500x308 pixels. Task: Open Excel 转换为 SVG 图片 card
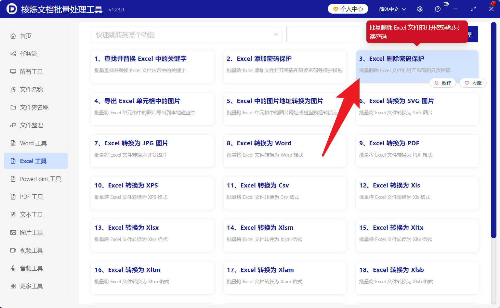pos(417,109)
